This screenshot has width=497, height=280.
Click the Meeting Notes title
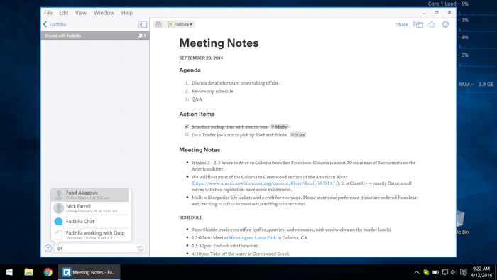pos(219,43)
